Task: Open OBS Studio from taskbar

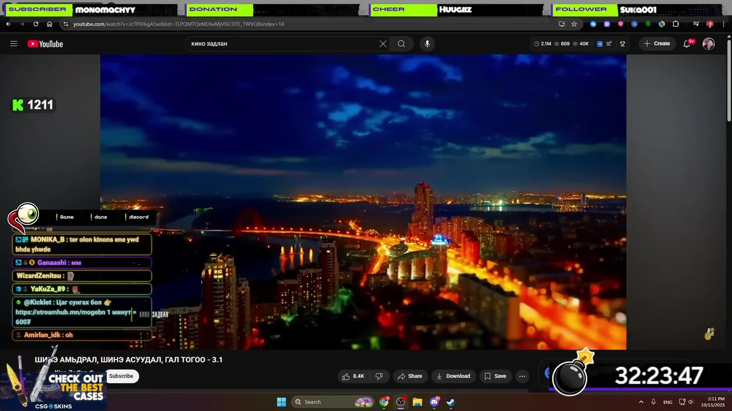Action: 401,402
